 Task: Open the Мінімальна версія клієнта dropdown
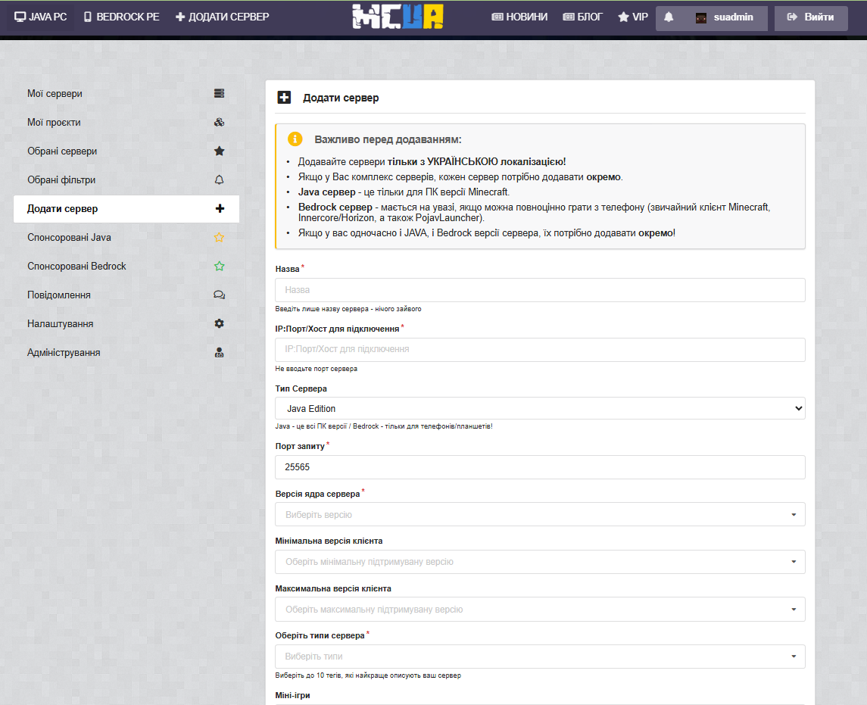539,562
